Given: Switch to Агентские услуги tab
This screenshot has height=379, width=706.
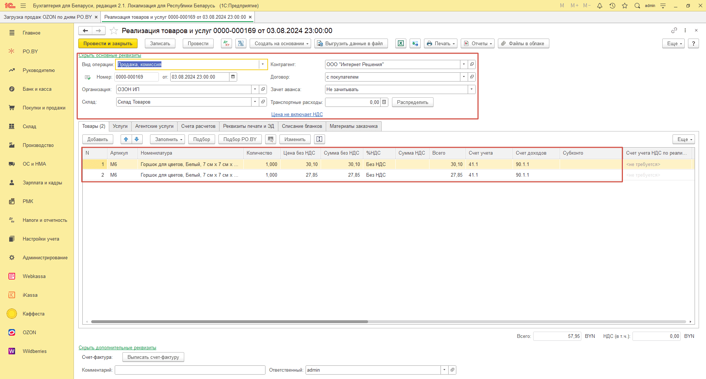Looking at the screenshot, I should pyautogui.click(x=154, y=126).
